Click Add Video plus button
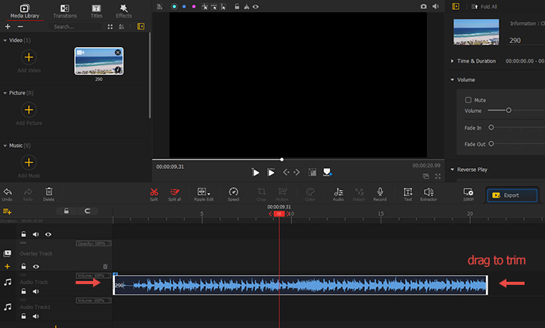 click(x=28, y=58)
